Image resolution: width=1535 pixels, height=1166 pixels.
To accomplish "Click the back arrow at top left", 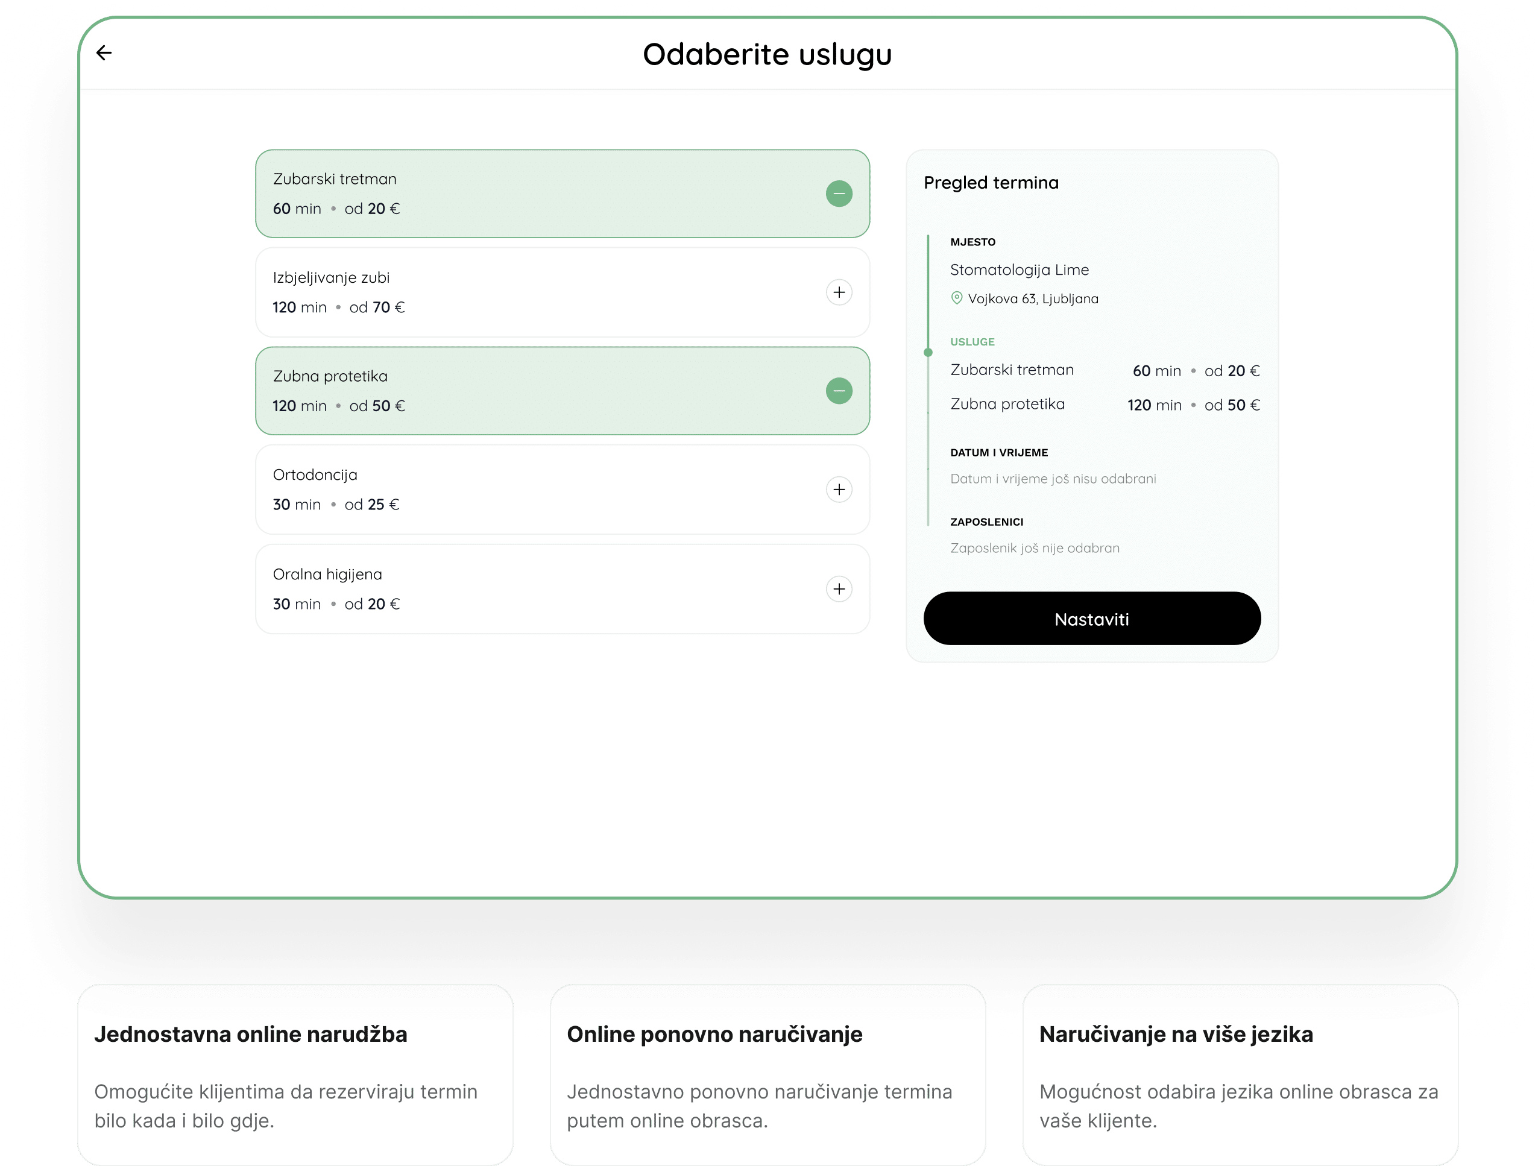I will point(104,52).
